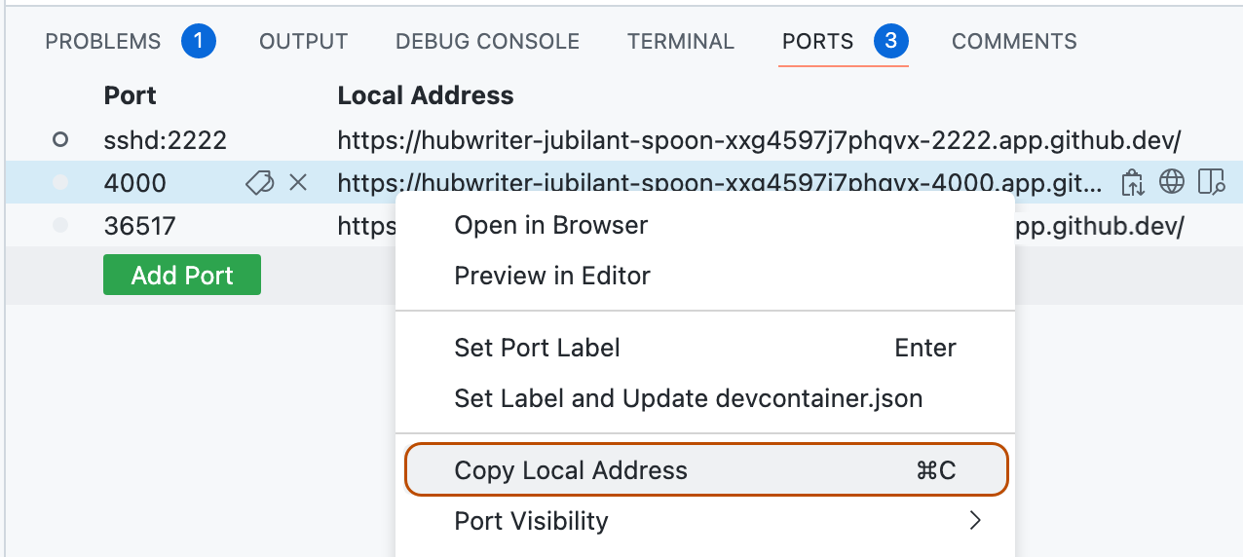This screenshot has width=1243, height=557.
Task: Click the preview in editor icon
Action: [1211, 182]
